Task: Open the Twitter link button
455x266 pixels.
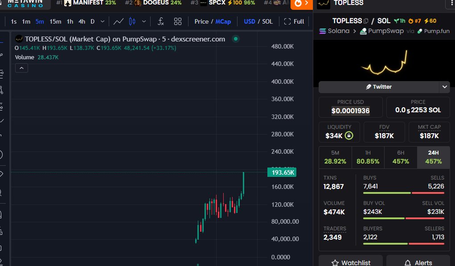Action: coord(379,87)
